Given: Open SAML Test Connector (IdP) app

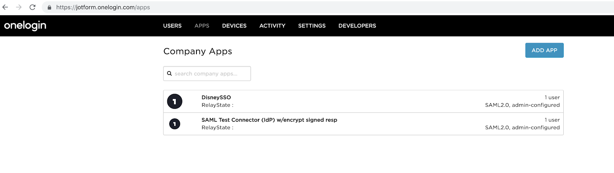Looking at the screenshot, I should [x=269, y=120].
